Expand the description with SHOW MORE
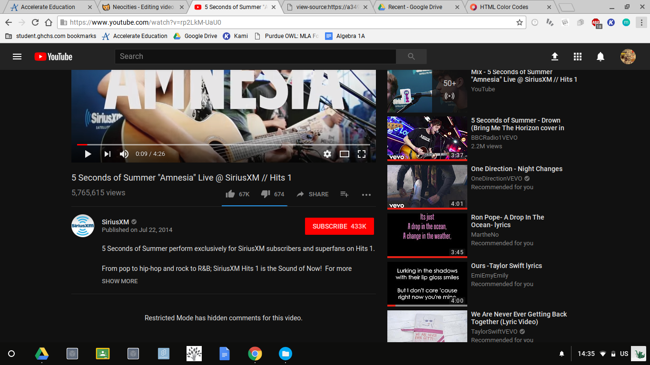650x365 pixels. [x=120, y=281]
